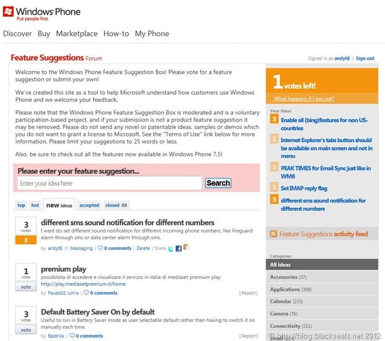Open 0 comments on sms sound idea
Image resolution: width=385 pixels, height=341 pixels.
point(118,248)
